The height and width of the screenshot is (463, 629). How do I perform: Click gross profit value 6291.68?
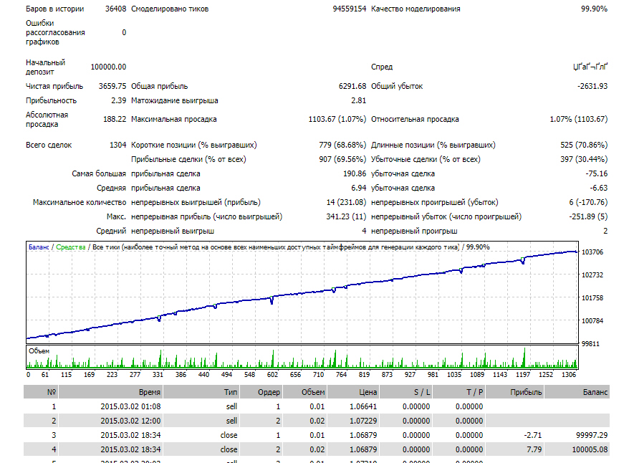pos(352,86)
